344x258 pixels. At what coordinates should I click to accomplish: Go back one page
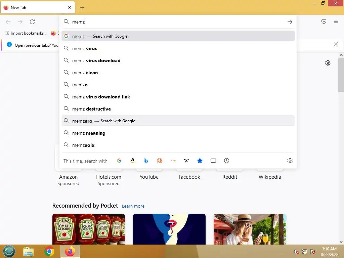8,22
